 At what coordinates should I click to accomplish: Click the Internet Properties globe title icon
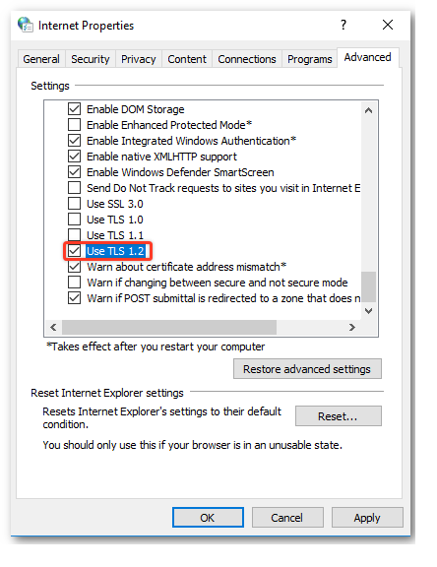[26, 25]
